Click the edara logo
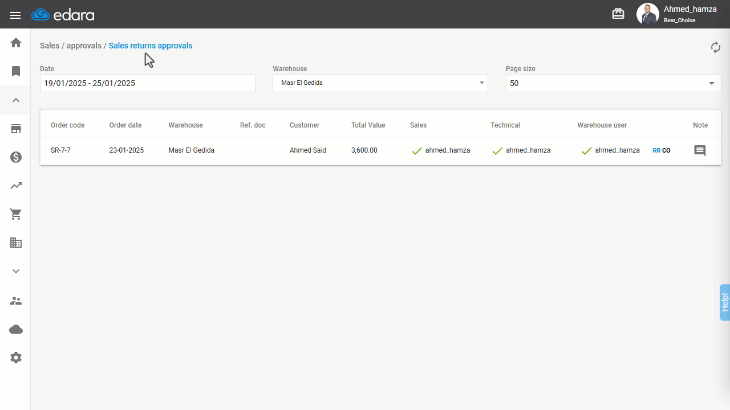Image resolution: width=730 pixels, height=410 pixels. 63,15
